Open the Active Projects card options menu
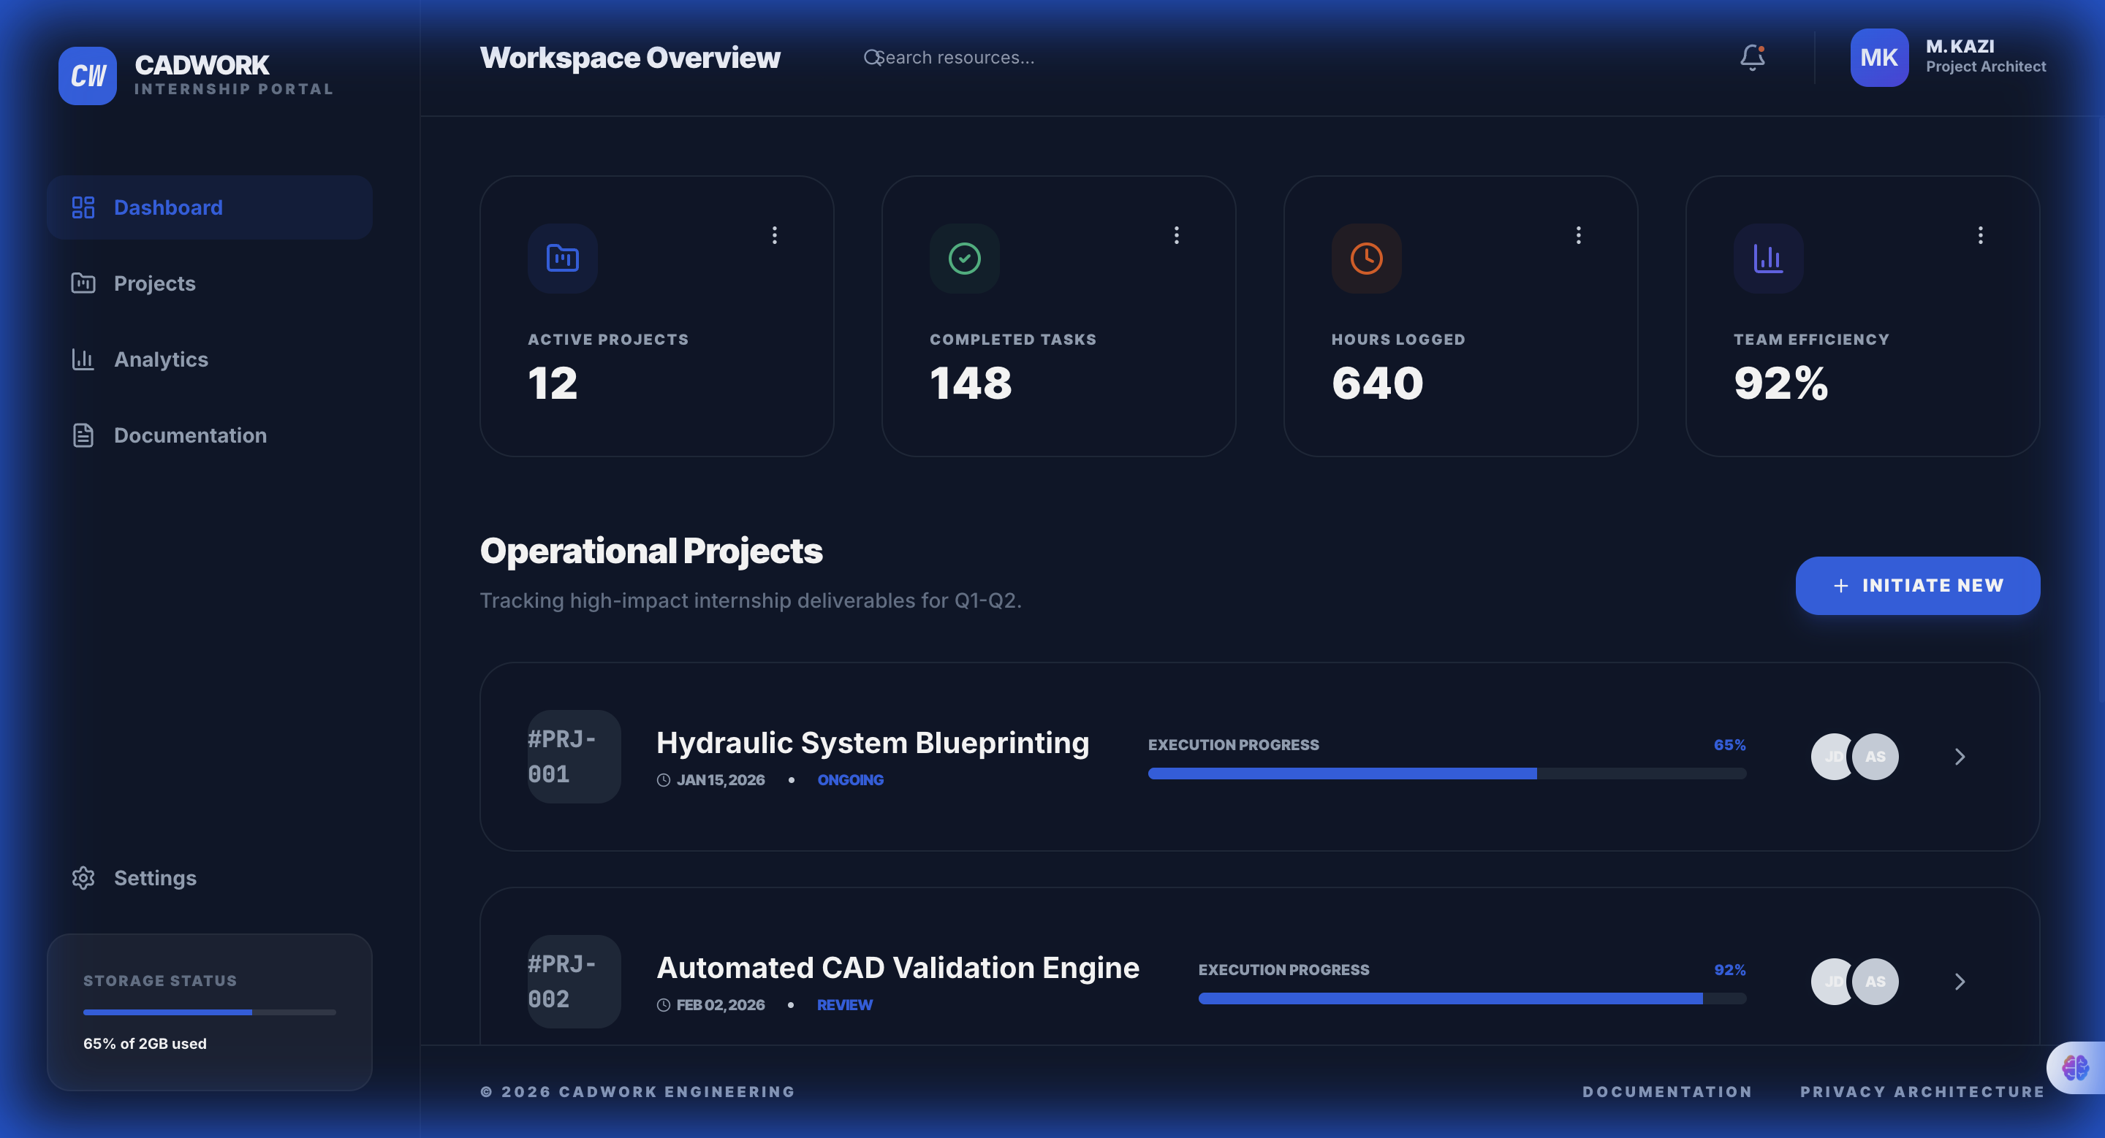This screenshot has width=2105, height=1138. coord(773,235)
